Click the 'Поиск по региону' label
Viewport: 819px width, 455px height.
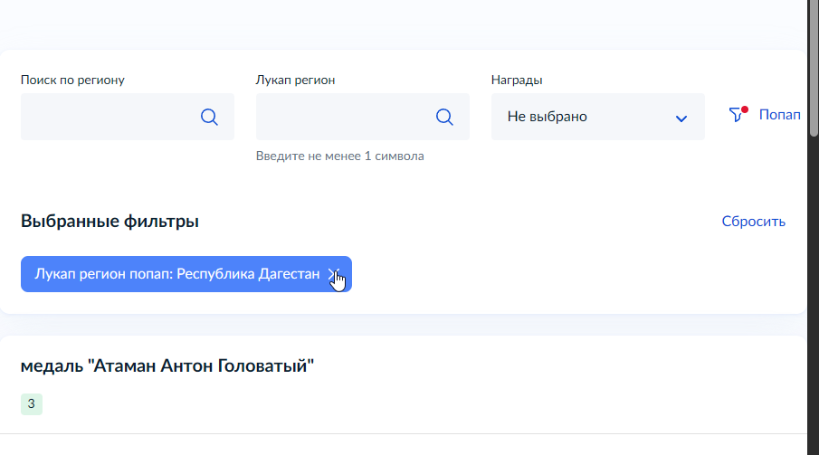(x=72, y=80)
